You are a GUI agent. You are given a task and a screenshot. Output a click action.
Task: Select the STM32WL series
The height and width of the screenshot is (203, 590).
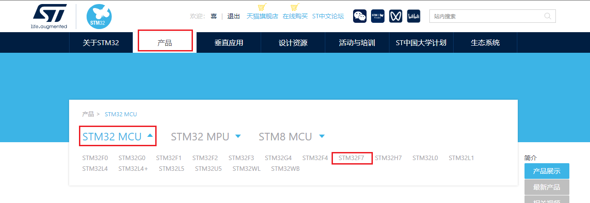click(x=246, y=169)
